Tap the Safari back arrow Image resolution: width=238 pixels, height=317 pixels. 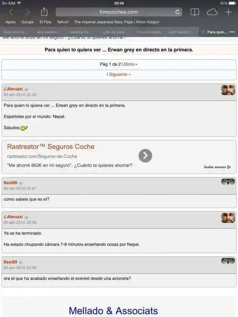click(x=11, y=12)
